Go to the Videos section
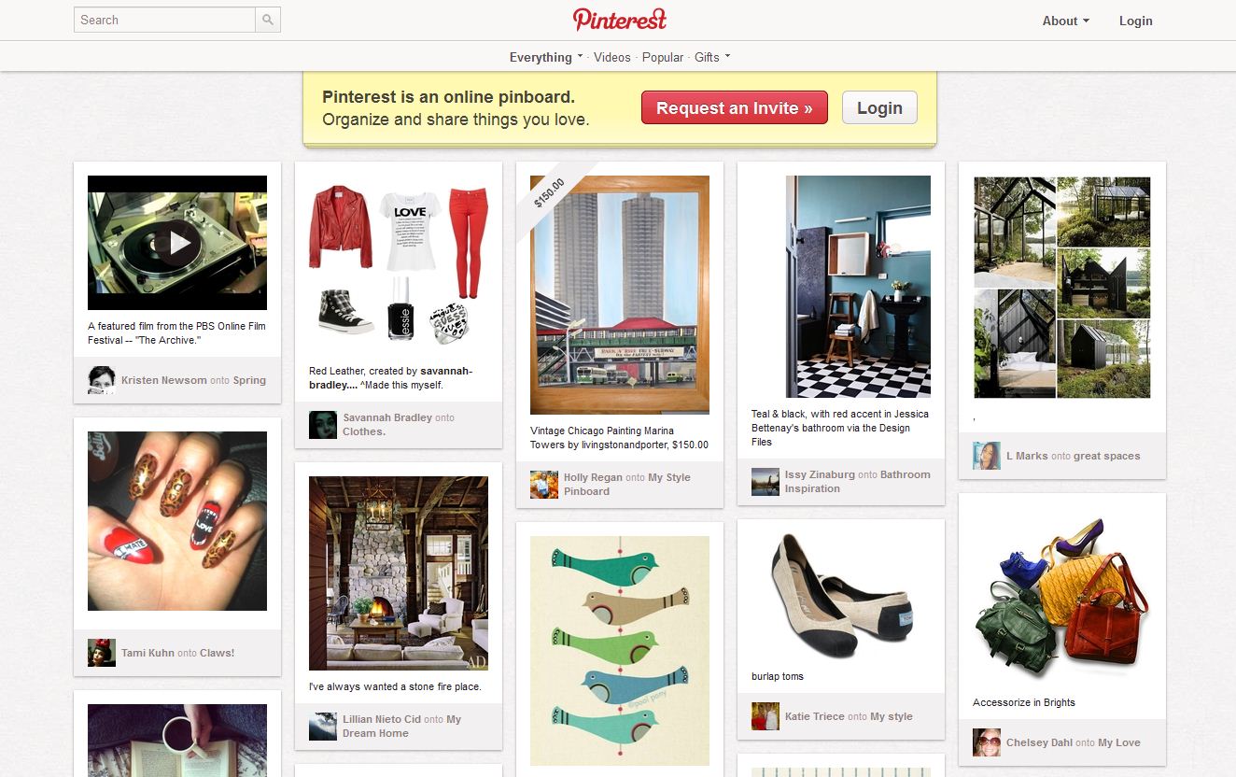This screenshot has width=1236, height=777. coord(612,57)
